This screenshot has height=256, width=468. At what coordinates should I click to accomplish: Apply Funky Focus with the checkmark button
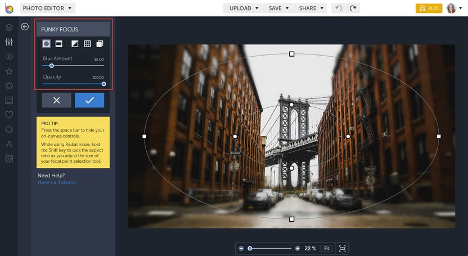point(89,100)
